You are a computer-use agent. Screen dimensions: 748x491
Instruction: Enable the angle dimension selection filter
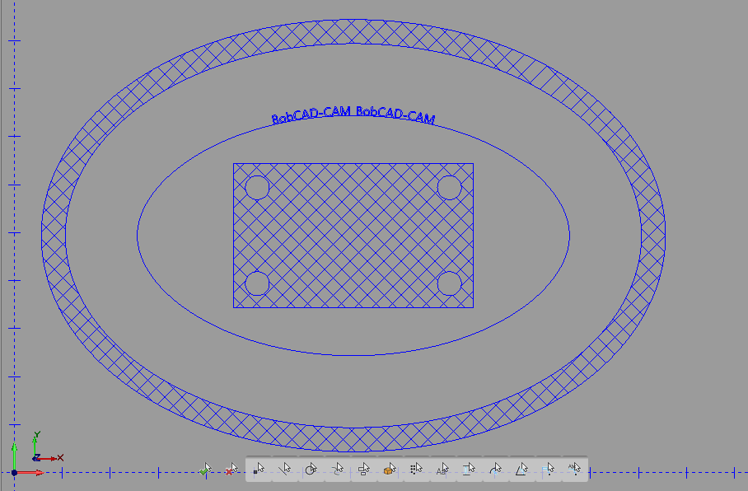click(521, 469)
